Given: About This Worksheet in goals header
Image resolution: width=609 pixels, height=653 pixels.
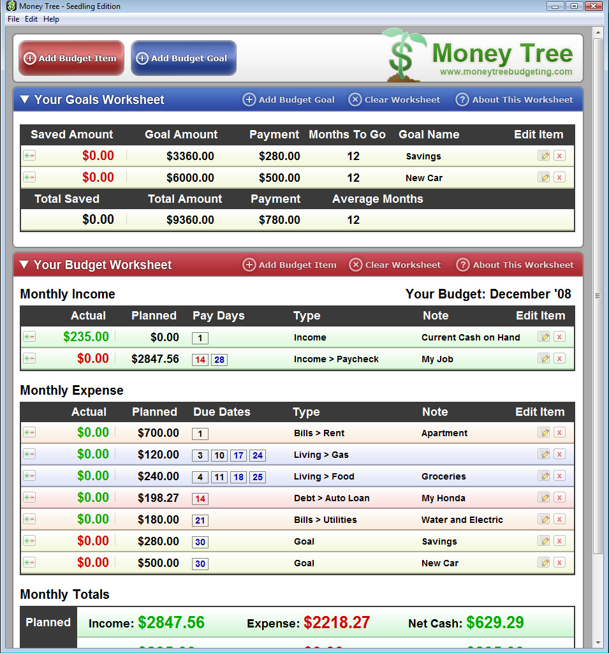Looking at the screenshot, I should click(515, 99).
